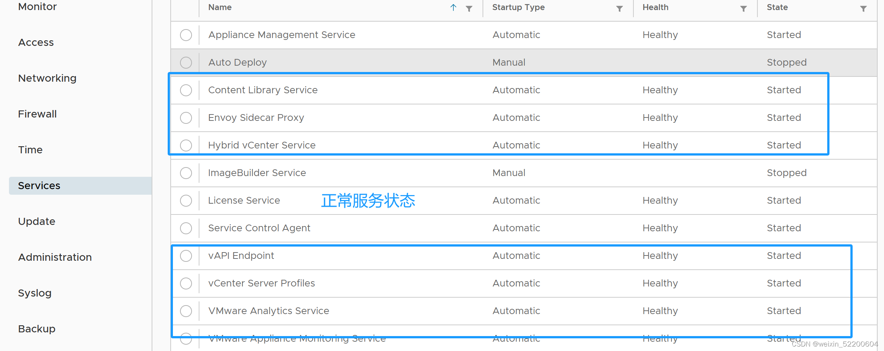Viewport: 884px width, 351px height.
Task: Click the vAPI Endpoint name
Action: [241, 256]
